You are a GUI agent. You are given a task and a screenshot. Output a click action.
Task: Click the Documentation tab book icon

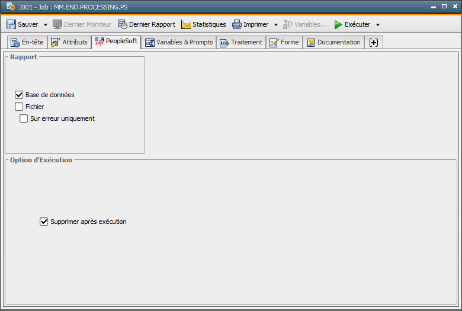pyautogui.click(x=311, y=42)
